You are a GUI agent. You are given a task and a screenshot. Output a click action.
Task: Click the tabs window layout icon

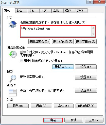tap(13, 93)
